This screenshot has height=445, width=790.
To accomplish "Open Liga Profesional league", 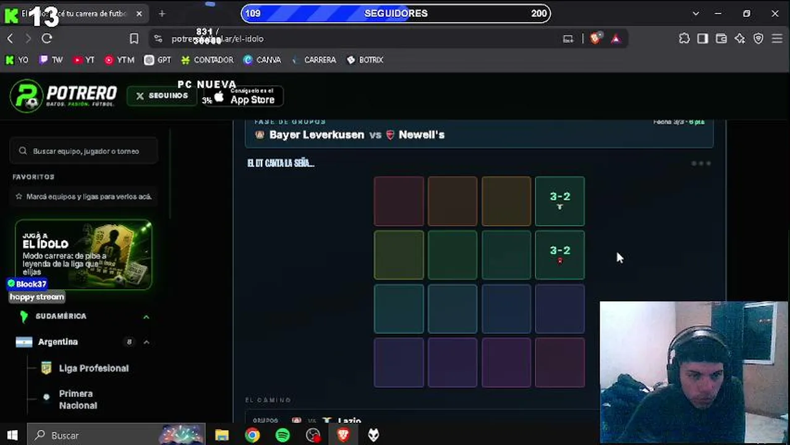I will pos(94,368).
